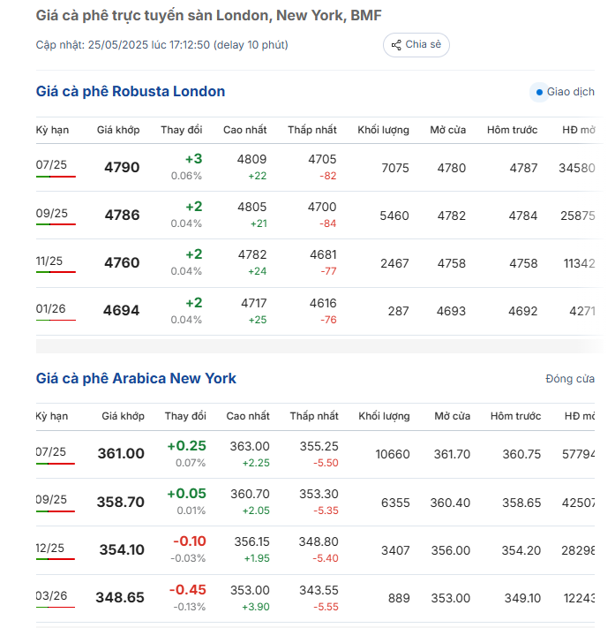
Task: Click Robusta Cao nhất column header
Action: [245, 130]
